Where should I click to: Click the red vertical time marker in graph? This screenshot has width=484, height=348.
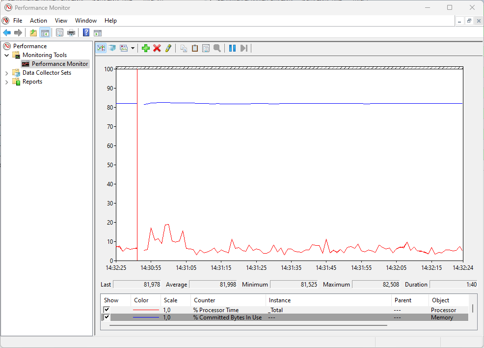point(137,165)
